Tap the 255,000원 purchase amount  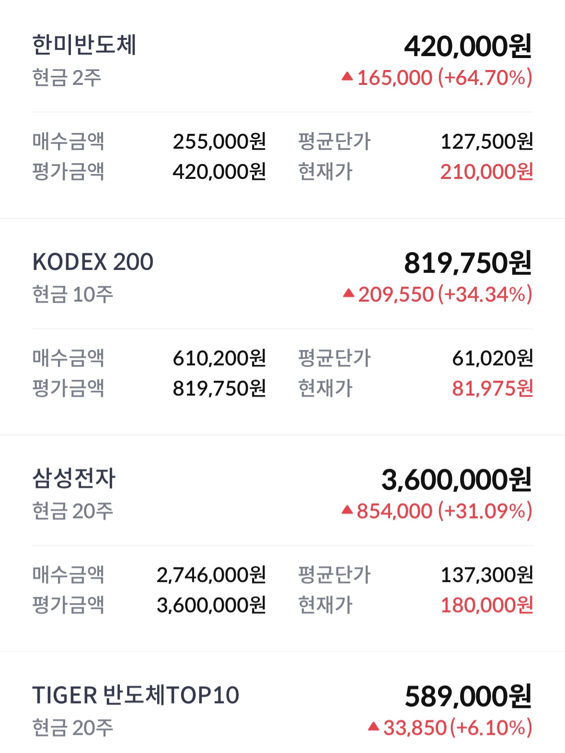219,141
